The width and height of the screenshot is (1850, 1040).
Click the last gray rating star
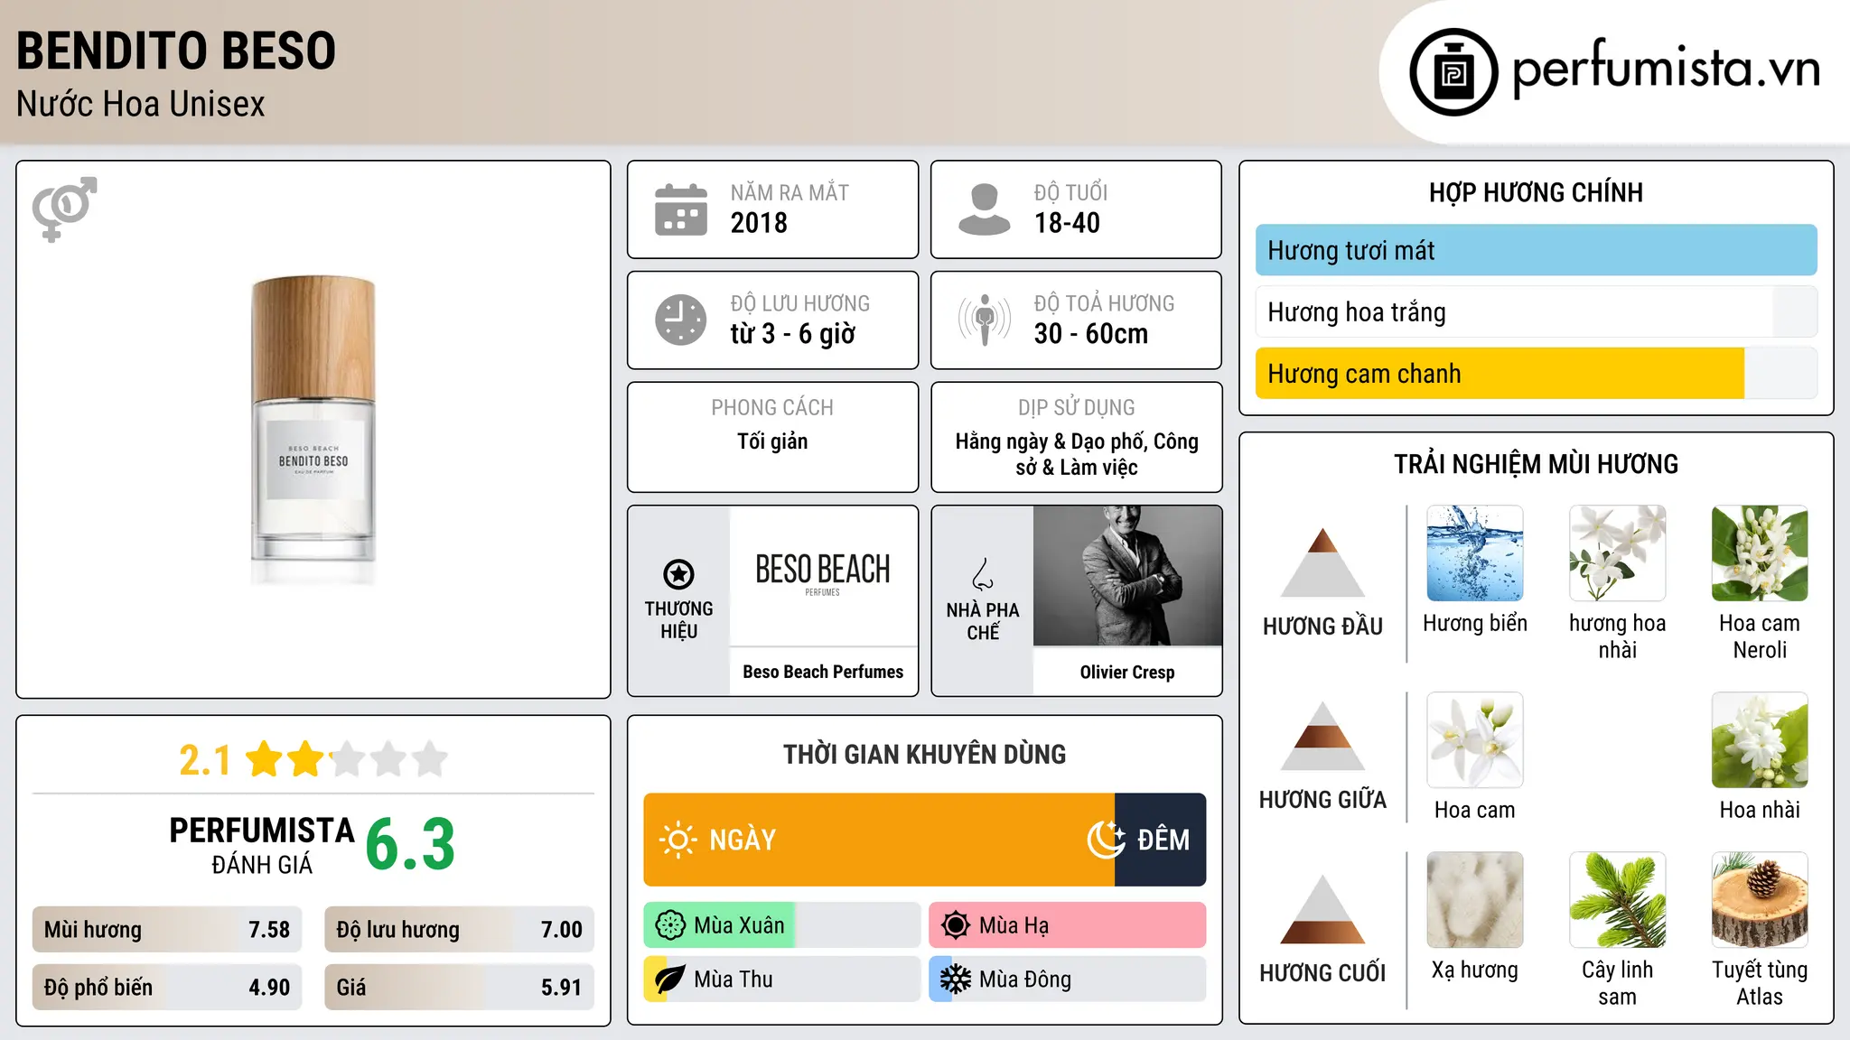pyautogui.click(x=430, y=759)
